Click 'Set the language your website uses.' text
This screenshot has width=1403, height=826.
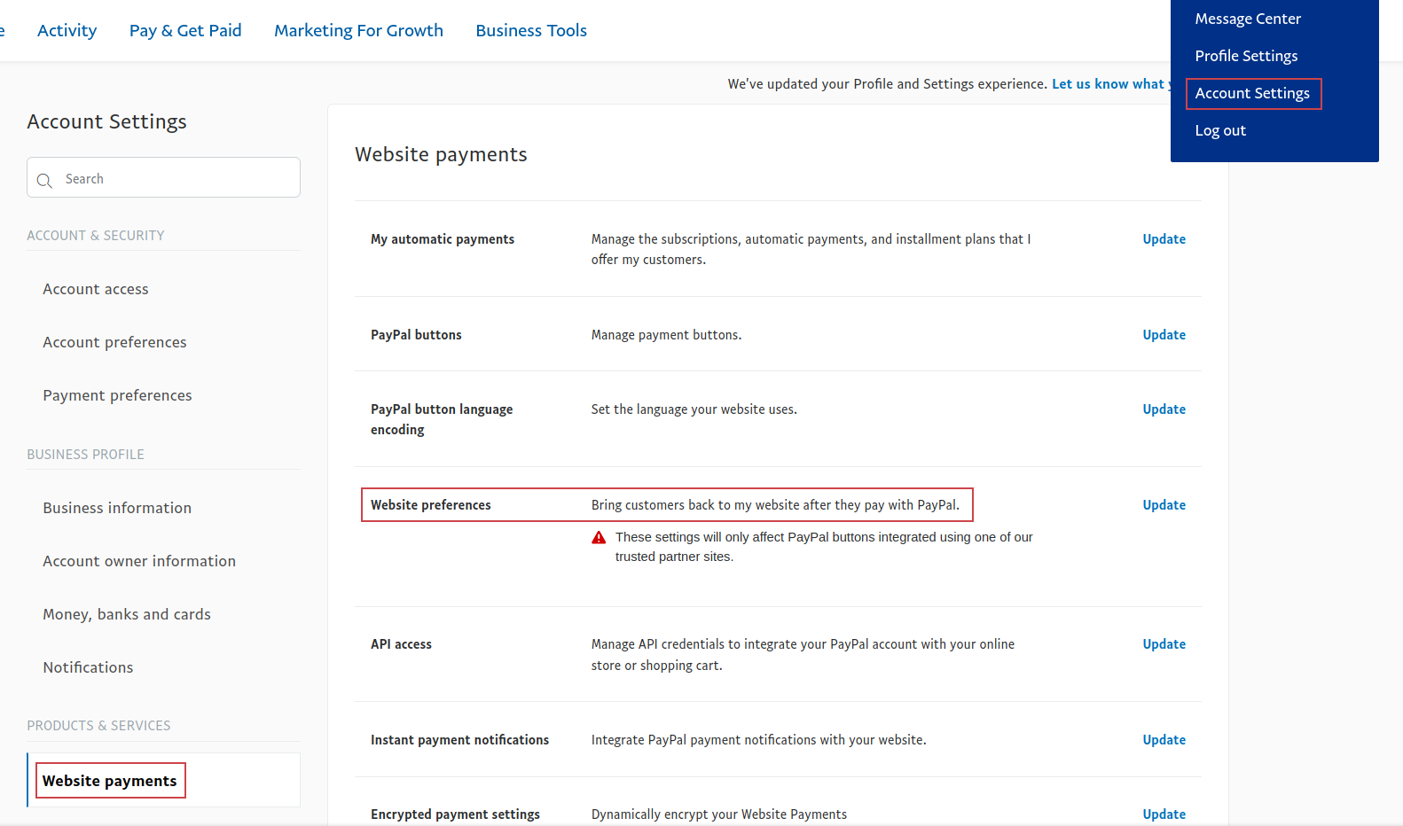pyautogui.click(x=694, y=409)
